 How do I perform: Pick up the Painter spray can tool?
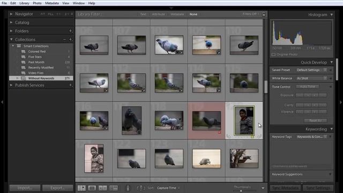[128, 188]
